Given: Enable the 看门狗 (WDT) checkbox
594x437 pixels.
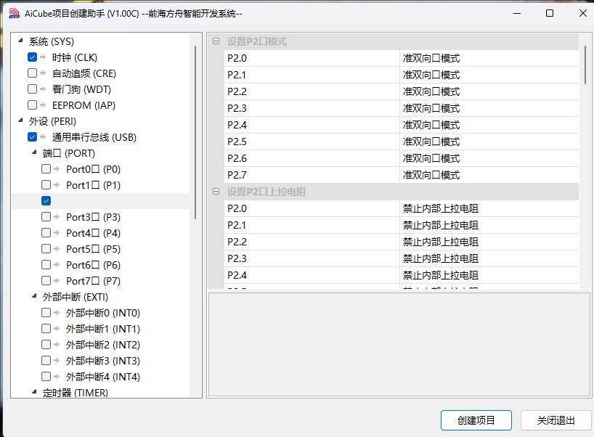Looking at the screenshot, I should 32,89.
